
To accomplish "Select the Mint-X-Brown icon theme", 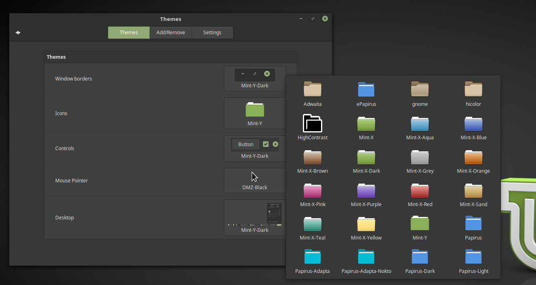I will 313,159.
